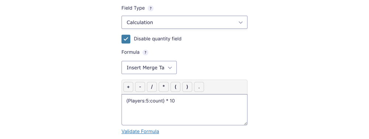This screenshot has width=369, height=139.
Task: Insert the division slash operator
Action: pyautogui.click(x=152, y=87)
